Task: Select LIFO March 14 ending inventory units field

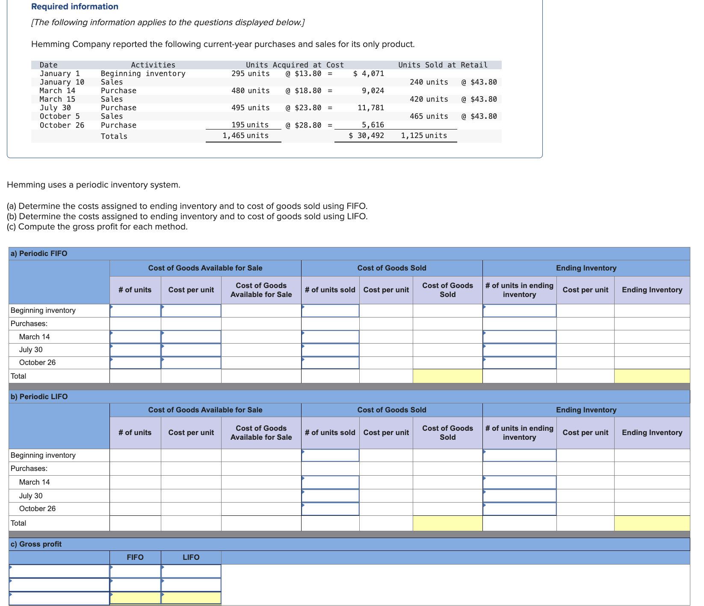Action: (x=520, y=482)
